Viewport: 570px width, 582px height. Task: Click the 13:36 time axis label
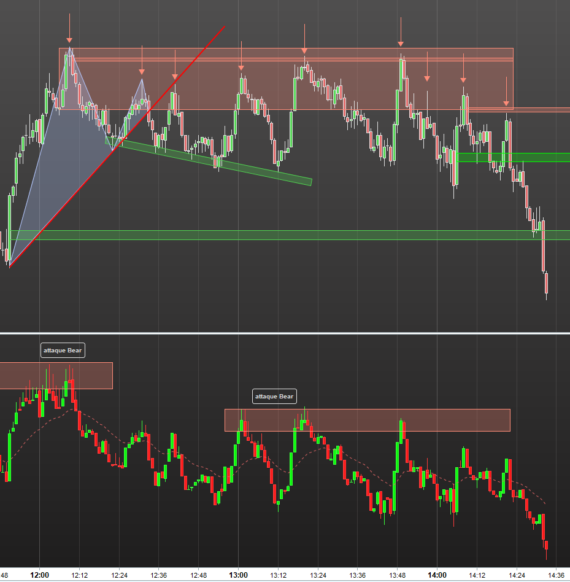[x=358, y=575]
